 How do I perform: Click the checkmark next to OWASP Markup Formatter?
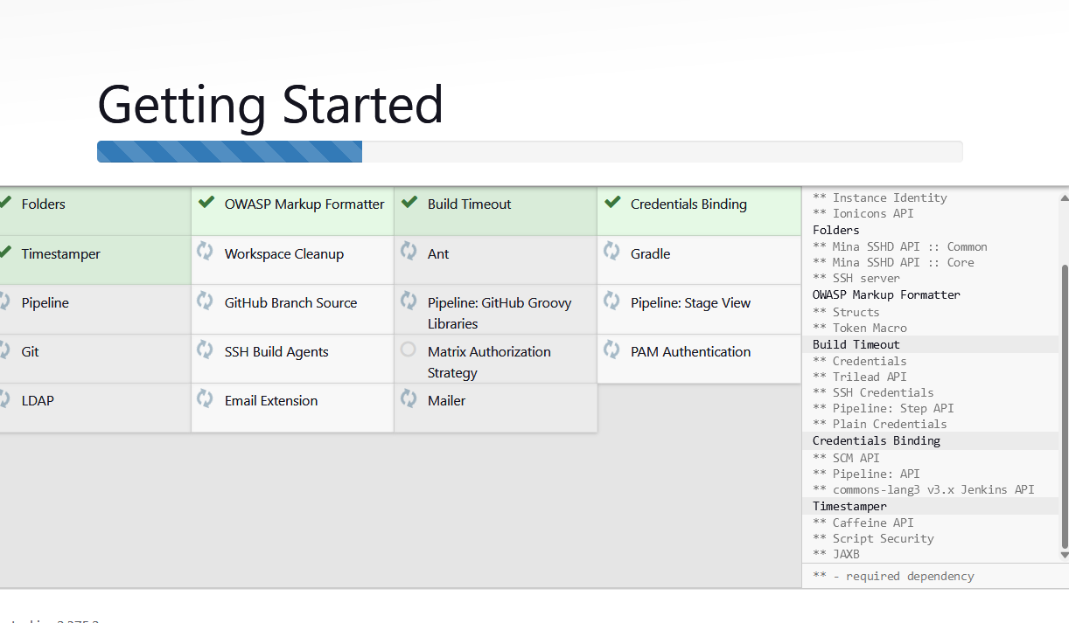tap(205, 203)
